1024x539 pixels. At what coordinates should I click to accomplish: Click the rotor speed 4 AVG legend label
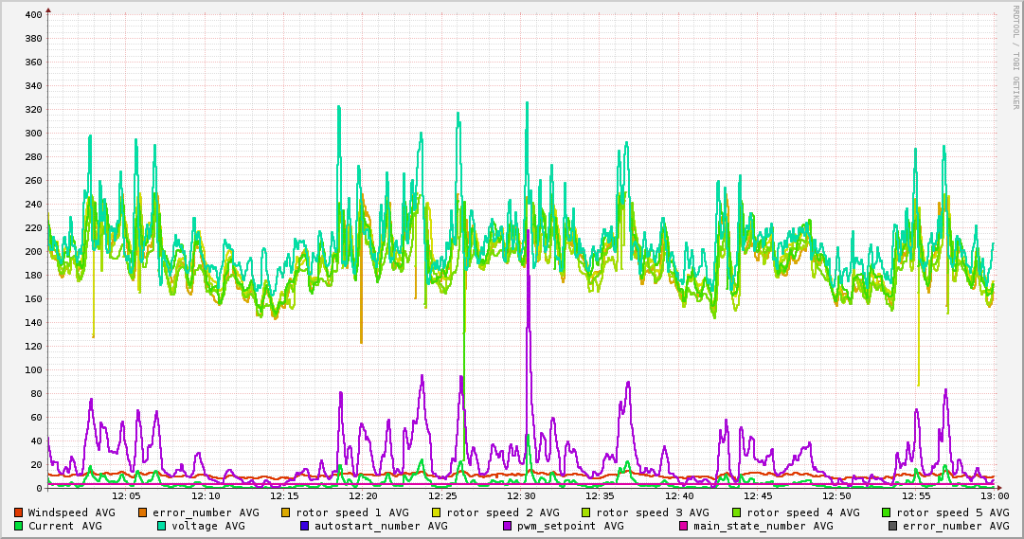tap(803, 512)
